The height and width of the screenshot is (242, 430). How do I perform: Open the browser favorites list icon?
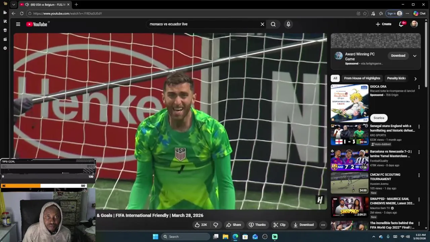click(x=381, y=13)
